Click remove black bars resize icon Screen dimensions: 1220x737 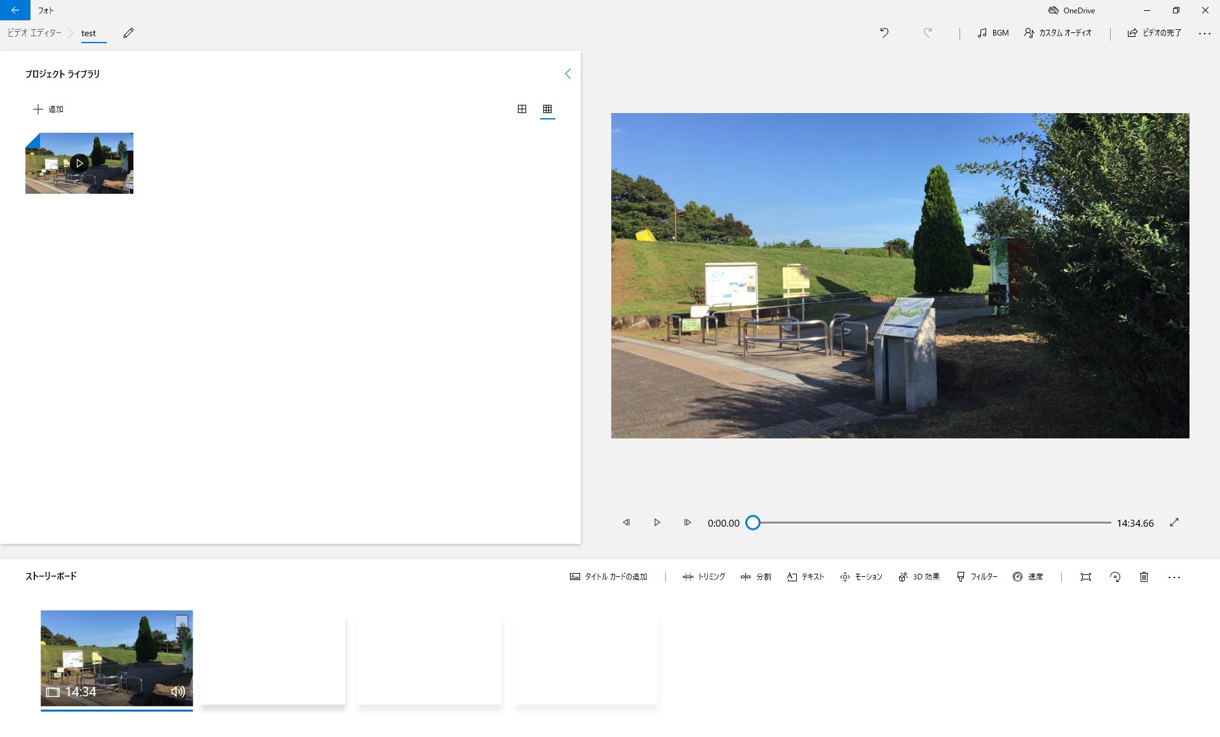click(x=1085, y=577)
